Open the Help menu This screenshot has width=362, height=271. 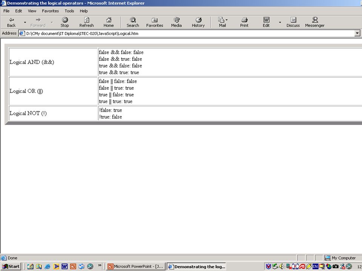(x=84, y=11)
